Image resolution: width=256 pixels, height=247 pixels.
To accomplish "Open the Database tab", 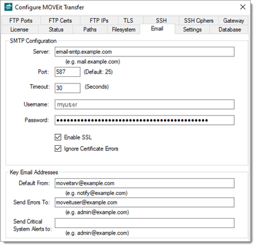I will [x=230, y=30].
